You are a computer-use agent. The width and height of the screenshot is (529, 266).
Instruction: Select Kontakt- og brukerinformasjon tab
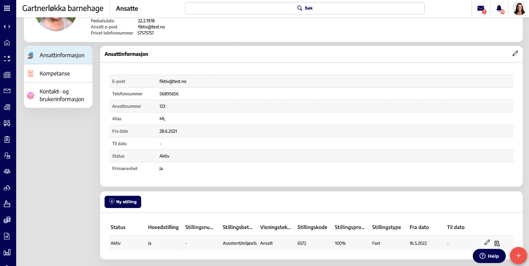pos(58,95)
